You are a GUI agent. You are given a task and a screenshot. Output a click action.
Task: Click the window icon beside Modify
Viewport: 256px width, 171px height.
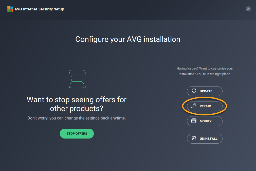click(194, 121)
